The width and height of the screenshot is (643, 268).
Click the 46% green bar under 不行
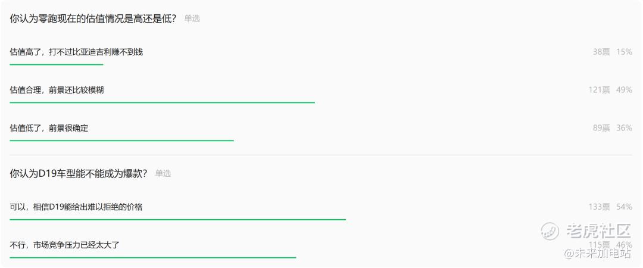pyautogui.click(x=153, y=257)
